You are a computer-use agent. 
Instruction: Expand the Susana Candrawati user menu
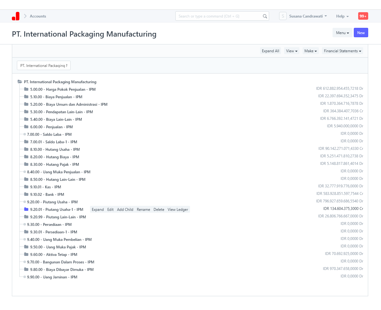308,16
